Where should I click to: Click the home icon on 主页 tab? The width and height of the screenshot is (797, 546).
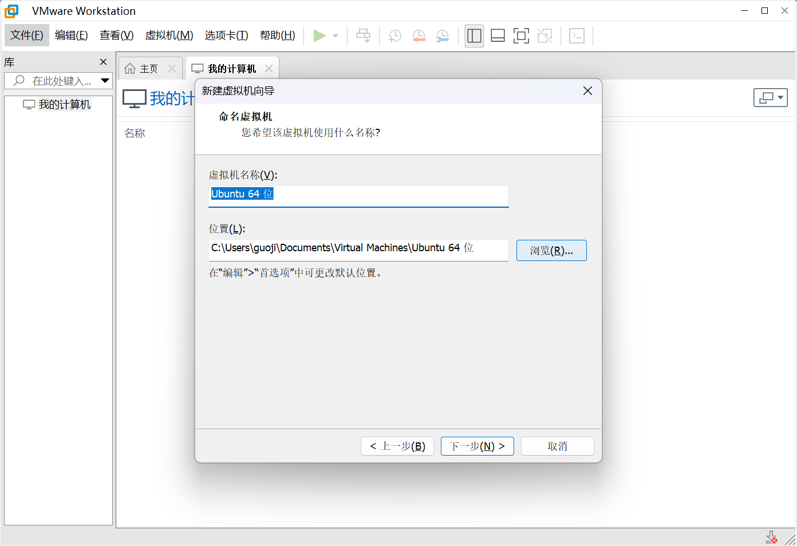click(130, 69)
